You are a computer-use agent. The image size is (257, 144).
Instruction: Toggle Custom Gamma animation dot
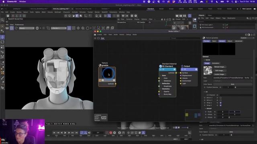click(x=204, y=87)
